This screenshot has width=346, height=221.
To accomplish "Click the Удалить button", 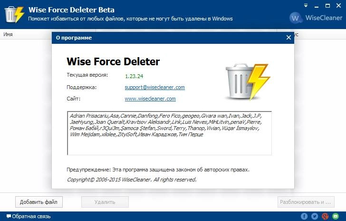I will tap(105, 202).
